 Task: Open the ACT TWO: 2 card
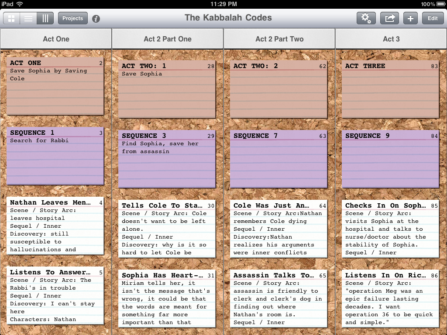click(x=279, y=89)
